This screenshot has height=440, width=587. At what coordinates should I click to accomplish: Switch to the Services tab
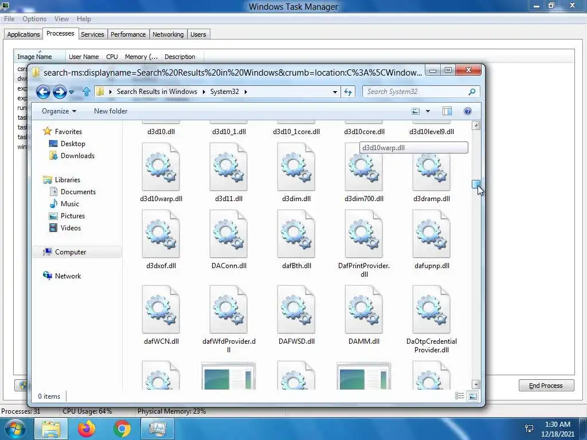coord(92,34)
